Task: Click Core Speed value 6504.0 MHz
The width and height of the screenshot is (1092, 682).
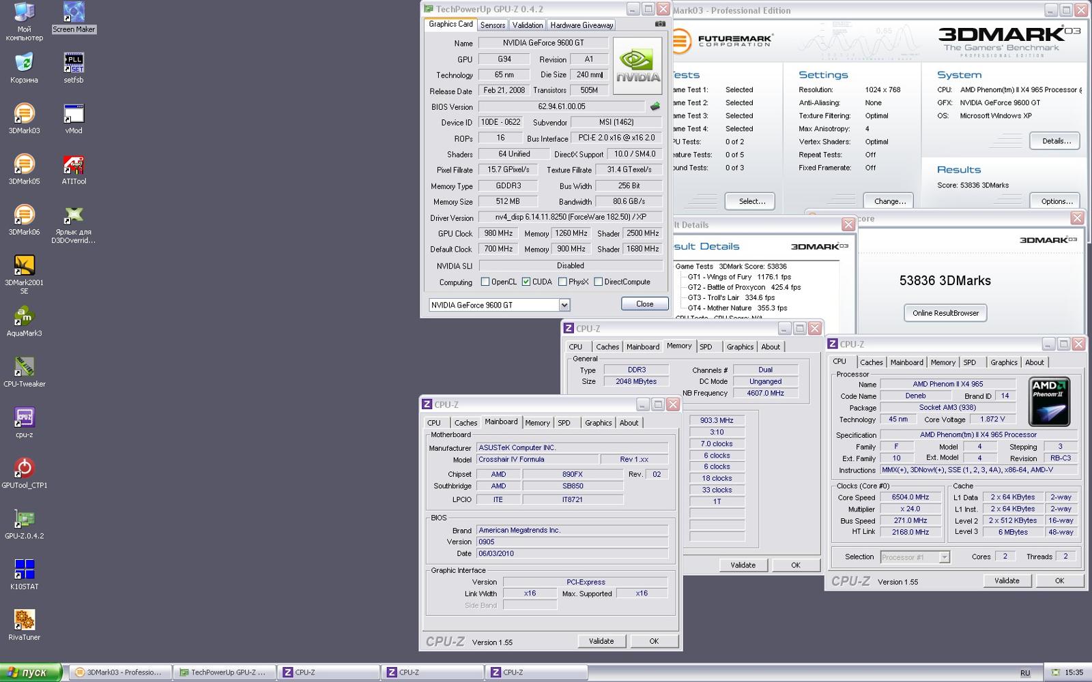Action: [x=910, y=497]
